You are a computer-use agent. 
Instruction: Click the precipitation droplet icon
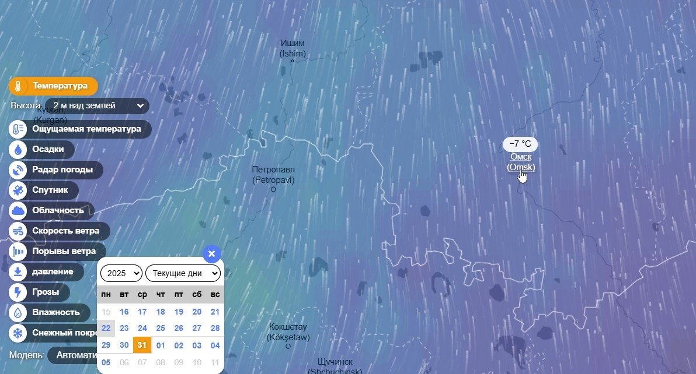point(18,150)
